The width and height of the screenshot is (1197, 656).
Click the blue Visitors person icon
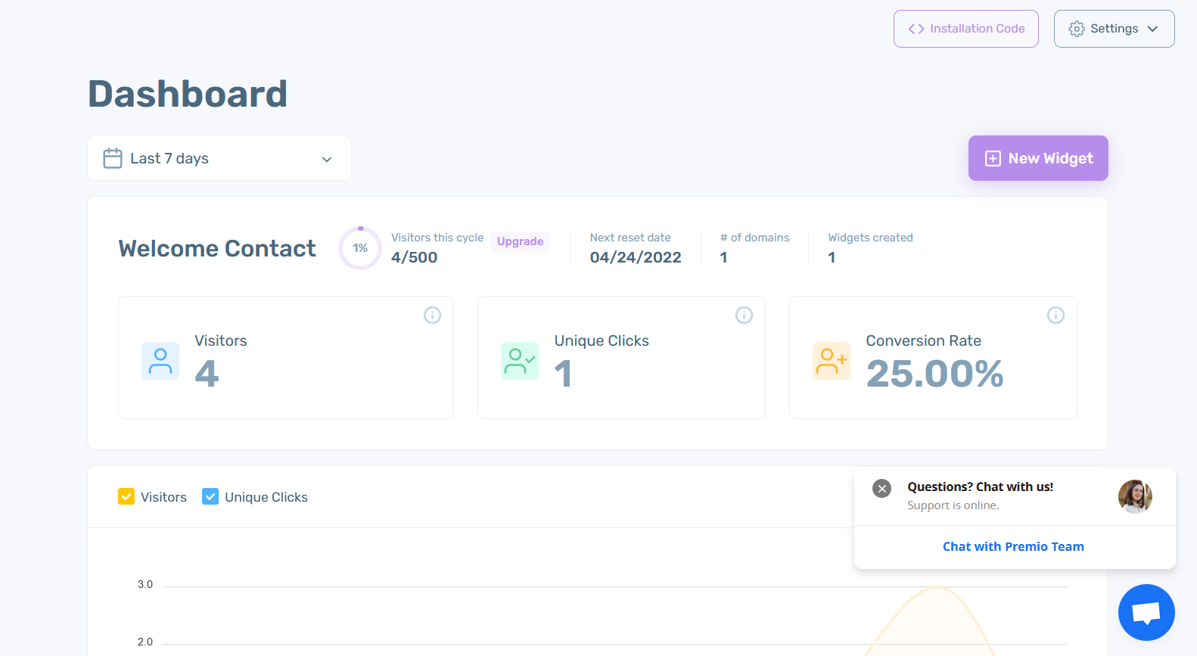click(x=160, y=361)
